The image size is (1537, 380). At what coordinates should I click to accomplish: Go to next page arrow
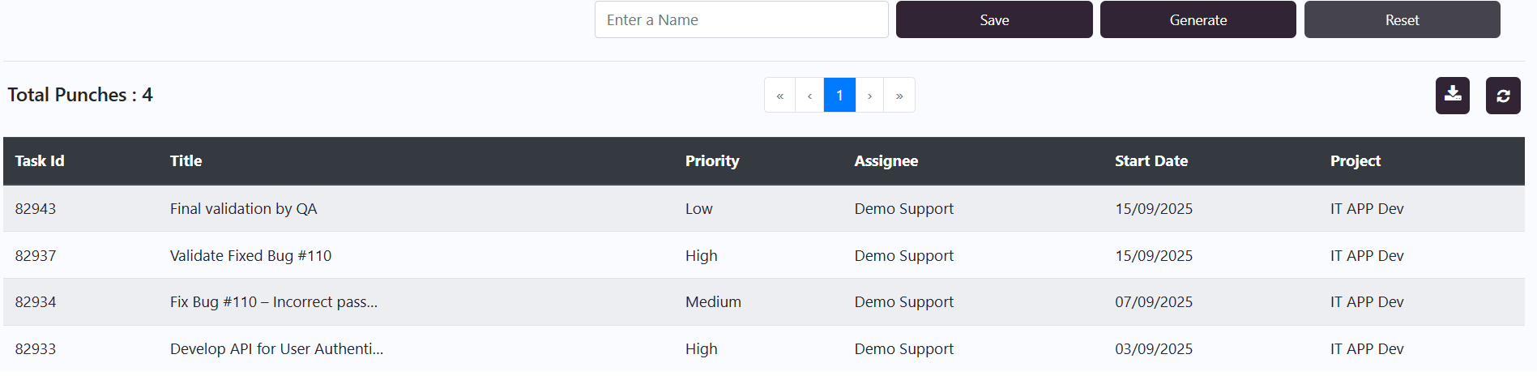pos(869,96)
